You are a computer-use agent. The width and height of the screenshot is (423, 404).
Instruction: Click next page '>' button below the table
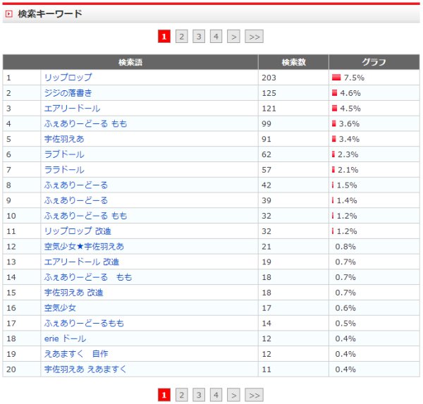tap(233, 395)
